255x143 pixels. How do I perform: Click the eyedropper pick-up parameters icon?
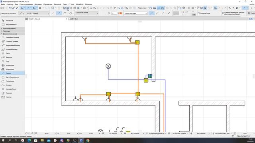click(14, 8)
